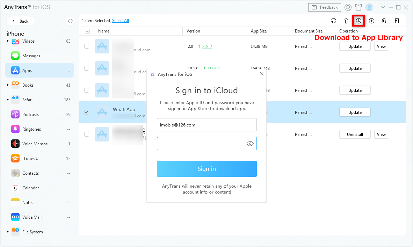Viewport: 413px width, 247px height.
Task: Open the user account avatar icon
Action: click(x=369, y=7)
